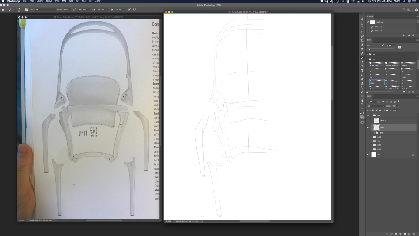Screen dimensions: 419x236
Task: Select the Path Selection arrow tool
Action: (362, 88)
